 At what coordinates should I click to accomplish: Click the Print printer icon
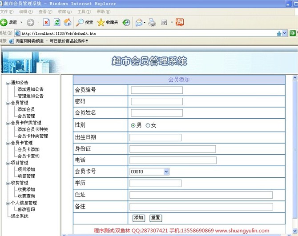tap(152, 22)
